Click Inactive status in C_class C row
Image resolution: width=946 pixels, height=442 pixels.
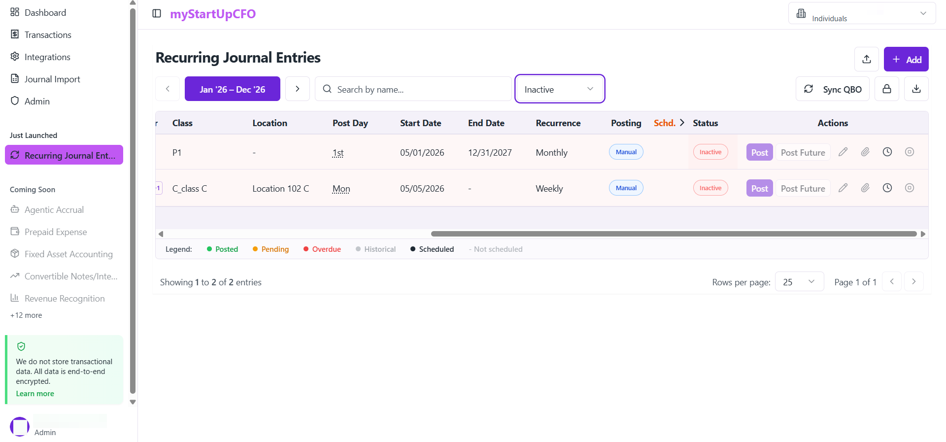point(710,188)
